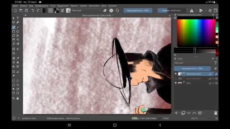230x129 pixels.
Task: Select the Rectangle shape tool
Action: pos(14,32)
